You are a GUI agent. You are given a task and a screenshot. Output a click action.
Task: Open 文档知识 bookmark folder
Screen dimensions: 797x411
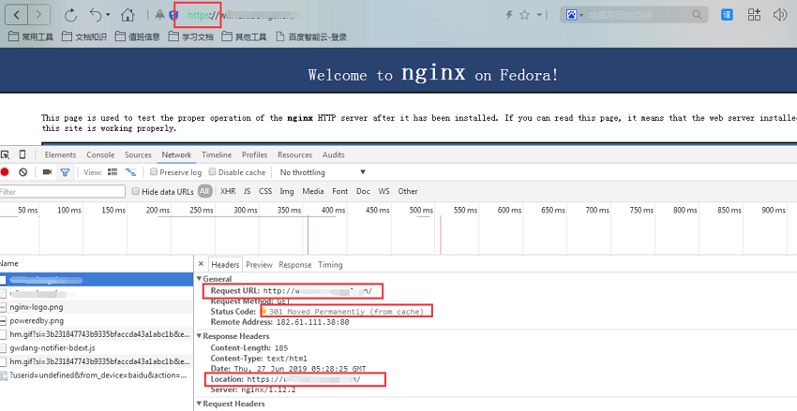tap(84, 37)
